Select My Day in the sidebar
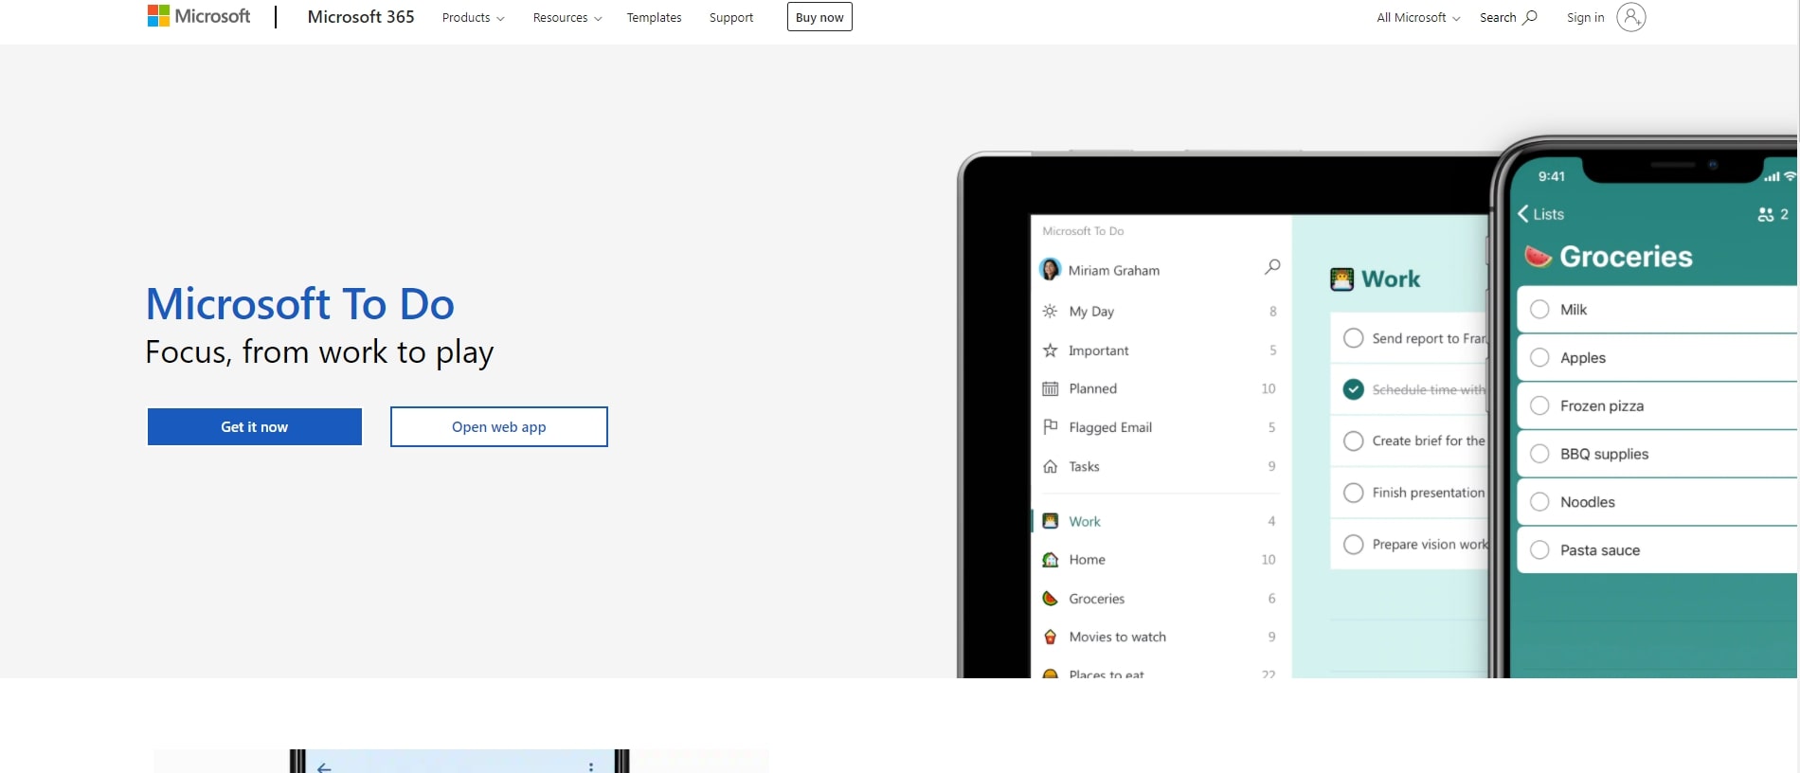 [x=1091, y=311]
